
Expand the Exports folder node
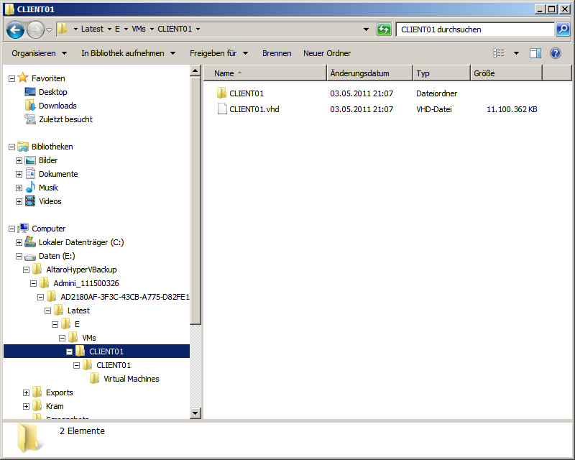[x=26, y=393]
